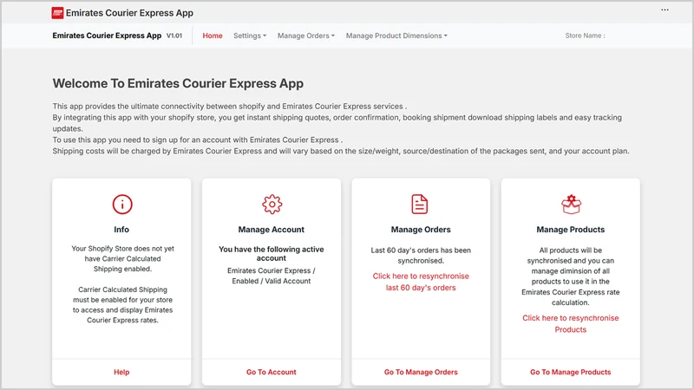Viewport: 694px width, 390px height.
Task: Click the Manage Account gear icon
Action: click(272, 205)
